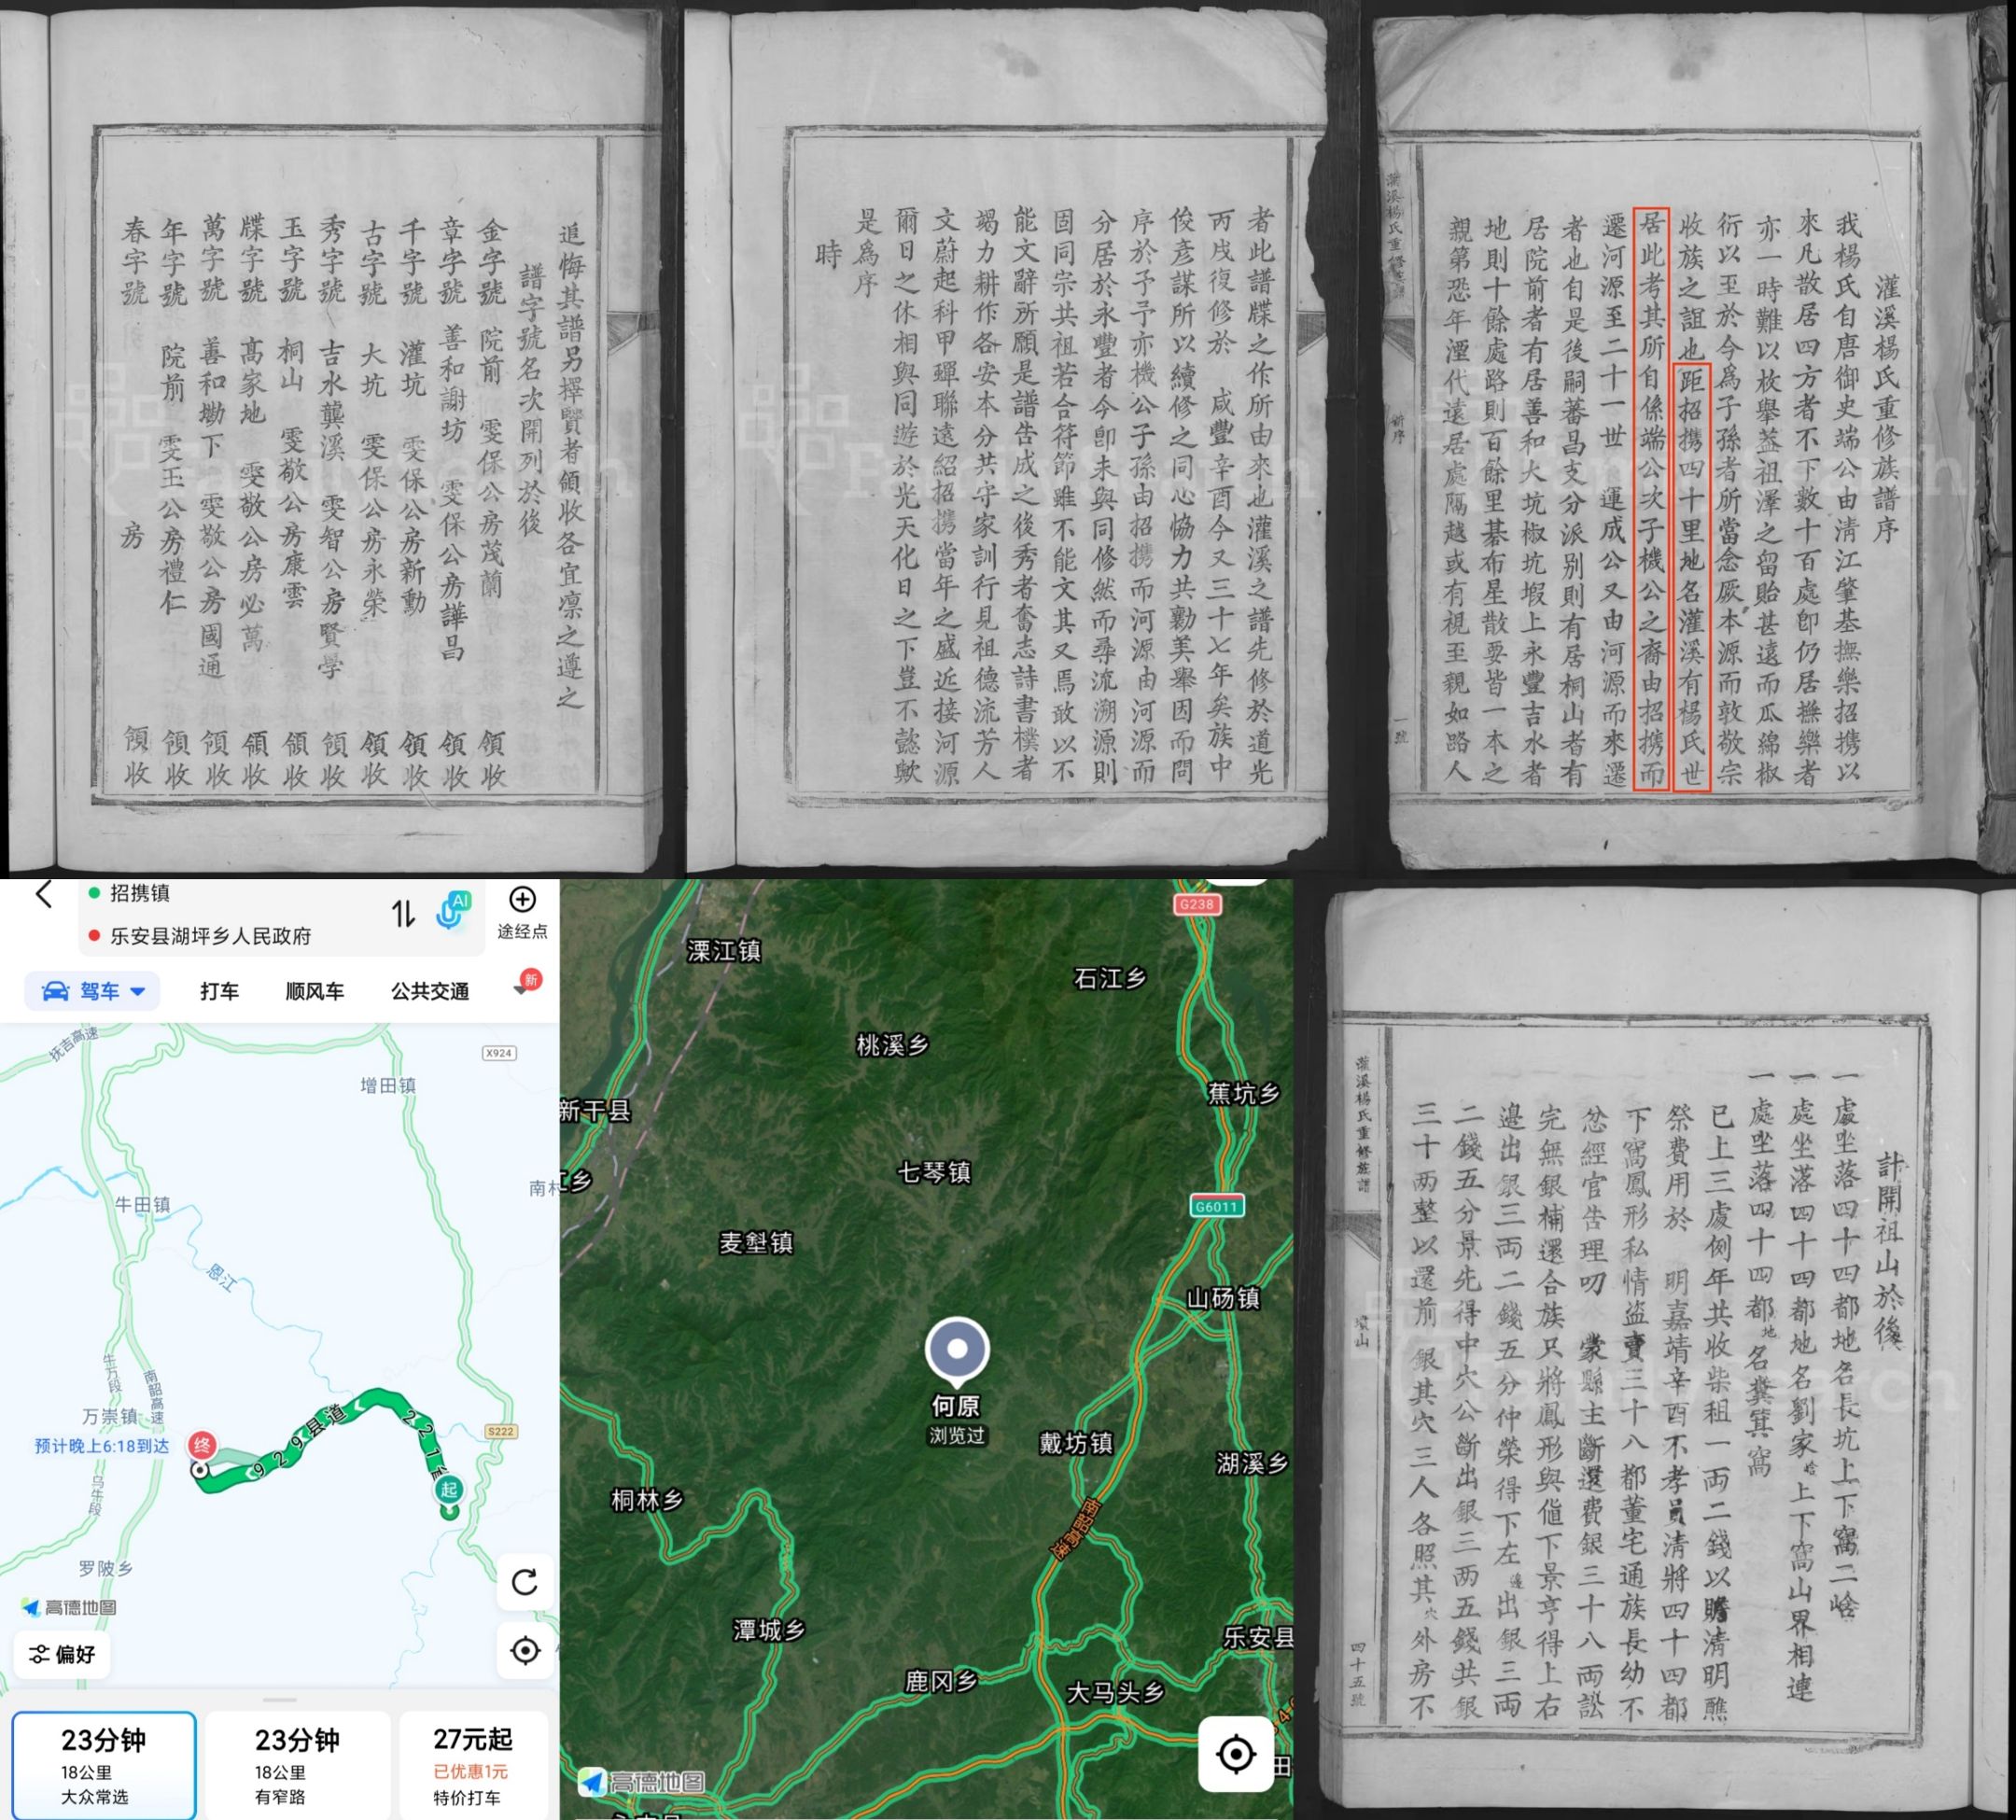Swap start and destination points
This screenshot has width=2016, height=1820.
click(x=403, y=913)
